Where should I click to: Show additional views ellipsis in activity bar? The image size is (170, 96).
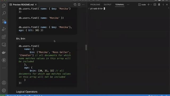pos(4,68)
